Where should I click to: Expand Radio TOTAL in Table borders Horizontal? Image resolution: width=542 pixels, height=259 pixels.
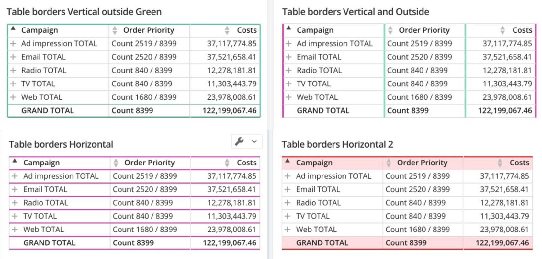point(15,203)
